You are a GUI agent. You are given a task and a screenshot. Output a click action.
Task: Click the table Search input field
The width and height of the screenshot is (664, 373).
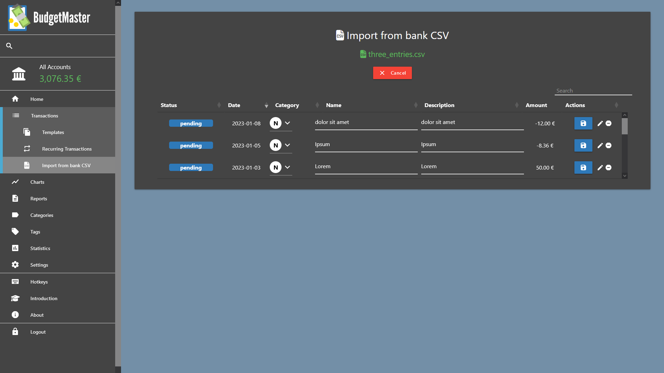593,90
